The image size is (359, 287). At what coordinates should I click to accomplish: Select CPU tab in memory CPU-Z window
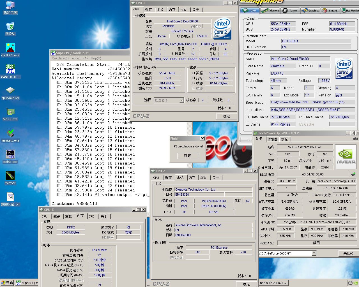[45, 216]
